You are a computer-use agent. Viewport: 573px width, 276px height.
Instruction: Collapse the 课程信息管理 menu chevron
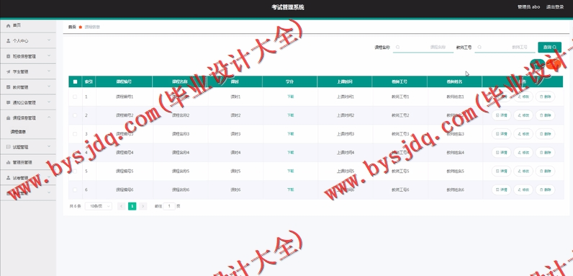(x=49, y=117)
